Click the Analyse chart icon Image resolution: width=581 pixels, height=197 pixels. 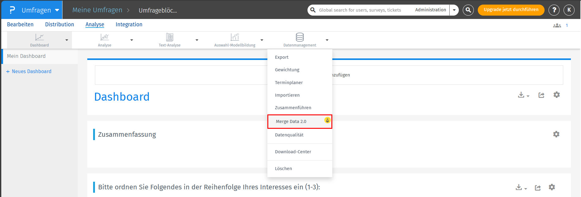(x=104, y=37)
